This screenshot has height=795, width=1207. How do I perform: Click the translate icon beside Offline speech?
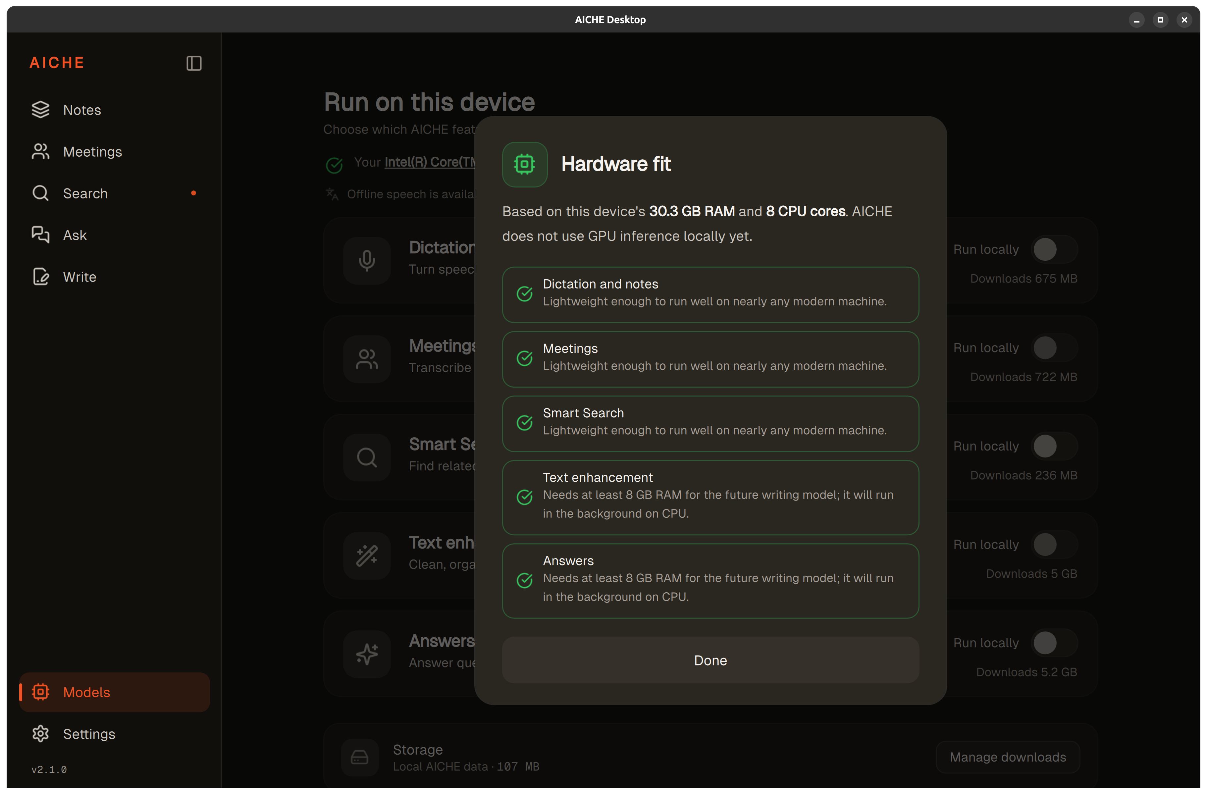pos(332,194)
